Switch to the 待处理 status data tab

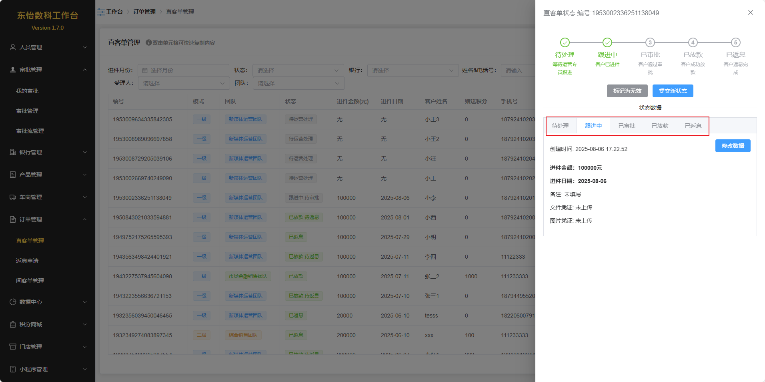pos(560,126)
